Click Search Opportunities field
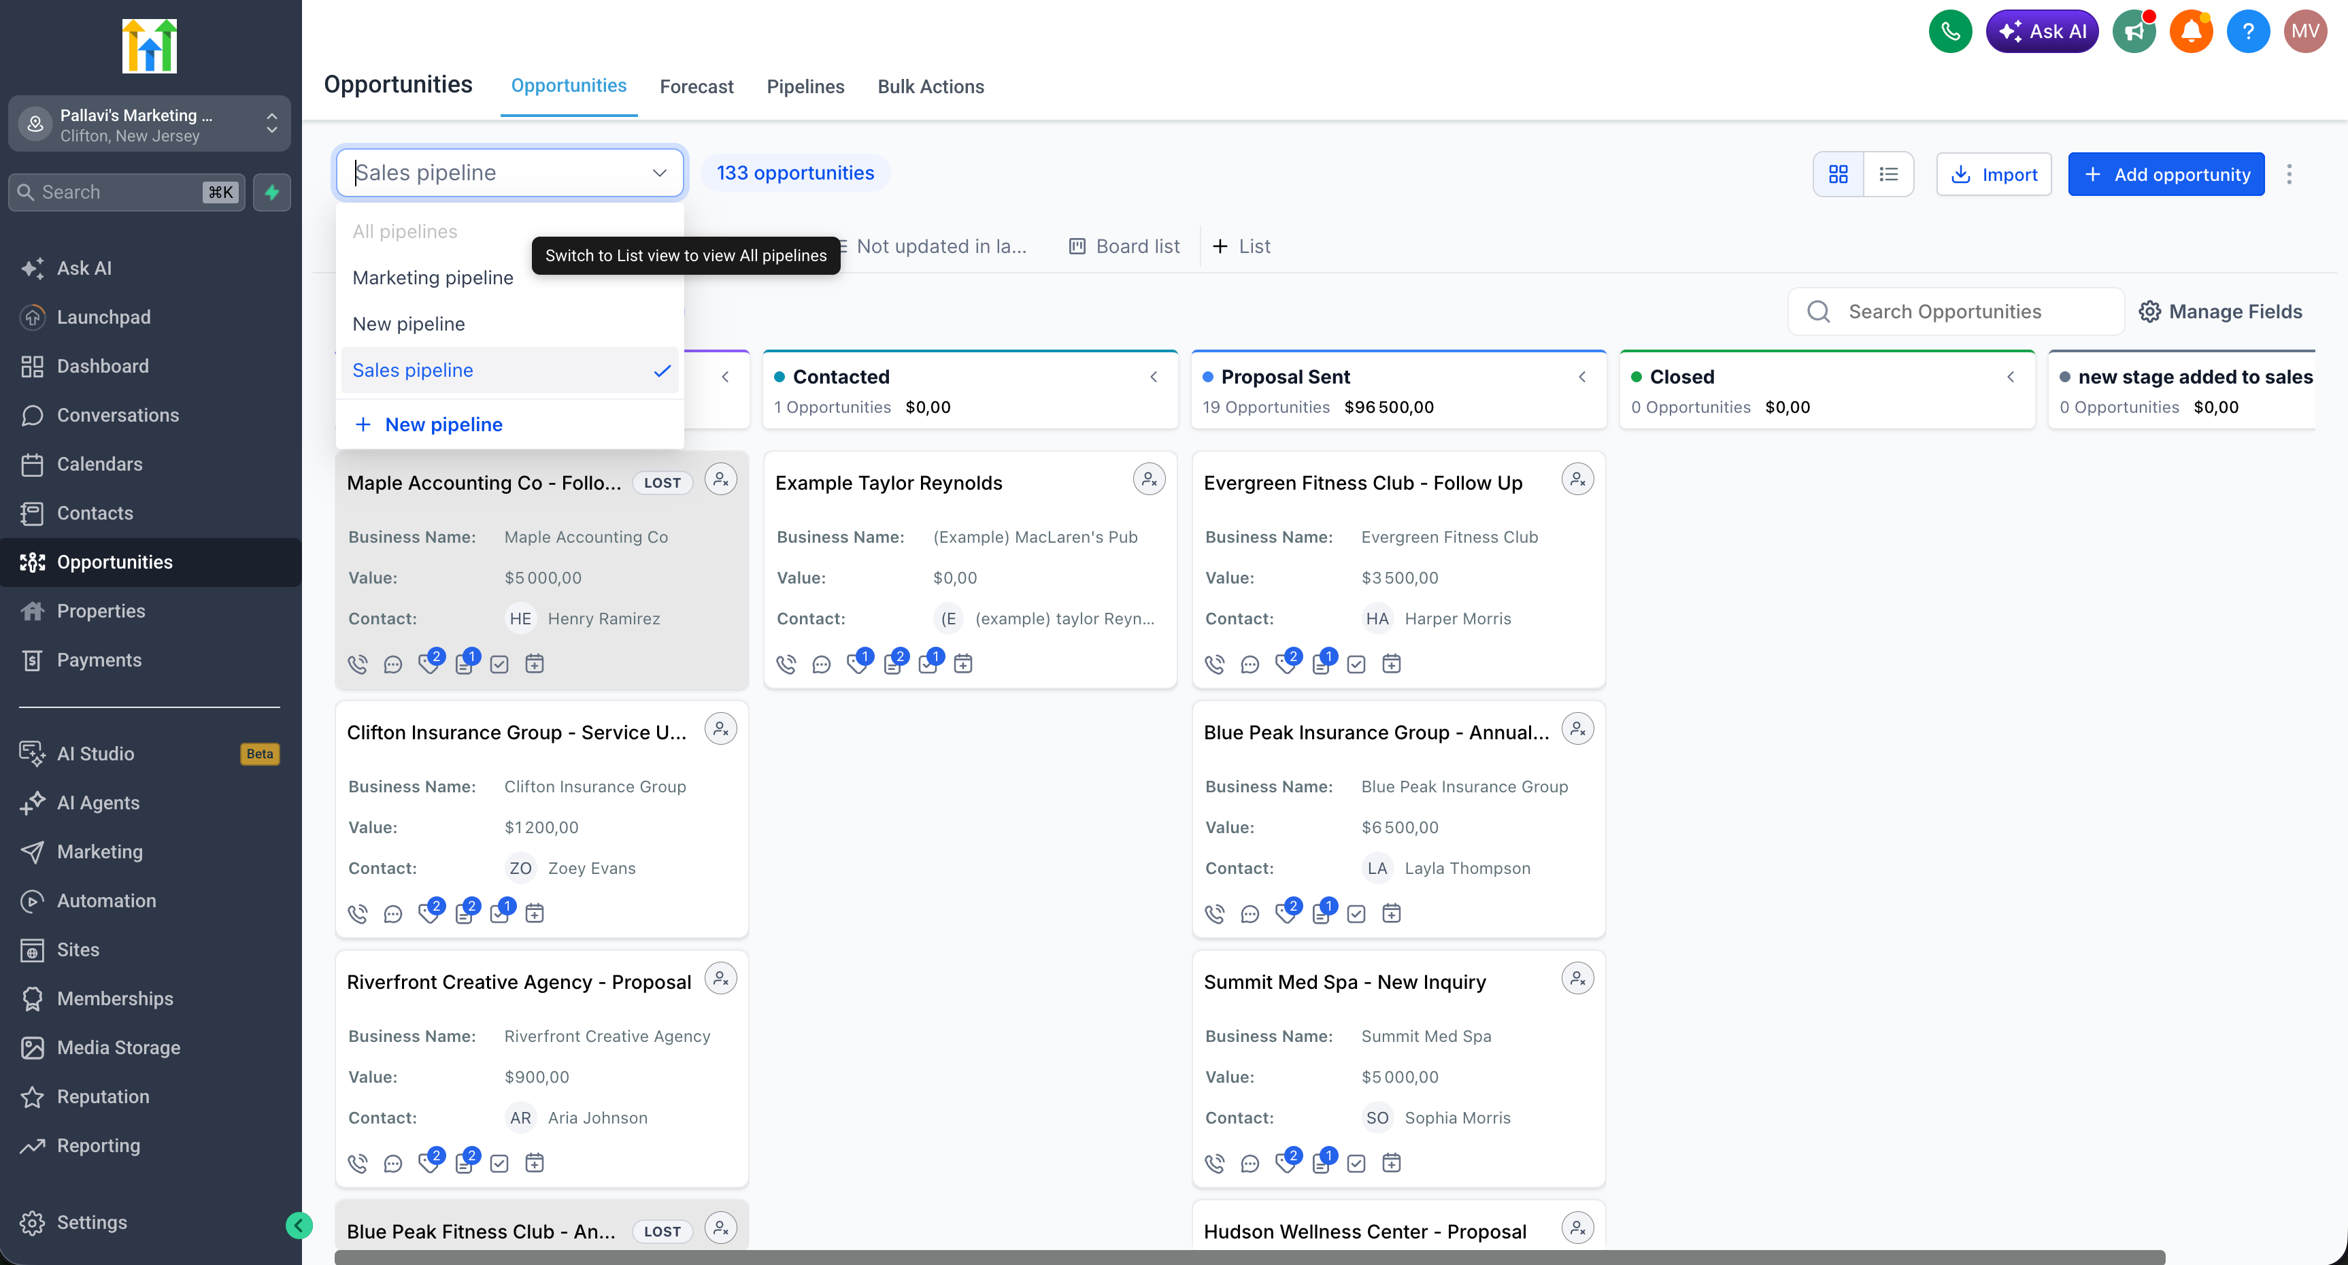This screenshot has height=1265, width=2348. pyautogui.click(x=1956, y=311)
